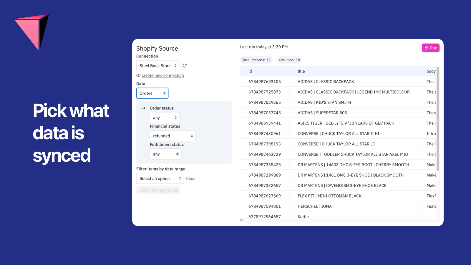Click title ASICS TIGER GEL-LYTE V pack
The image size is (471, 265).
346,123
